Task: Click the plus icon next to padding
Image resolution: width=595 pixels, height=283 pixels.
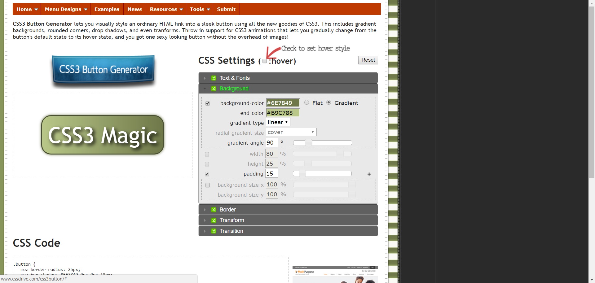Action: (x=369, y=174)
